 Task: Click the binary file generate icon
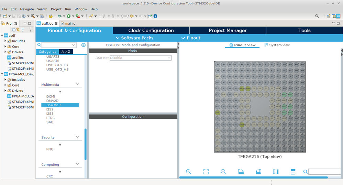42,16
